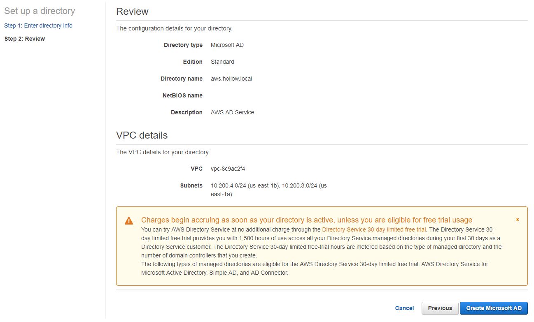This screenshot has width=534, height=322.
Task: Click the Microsoft AD directory type value
Action: pos(227,45)
